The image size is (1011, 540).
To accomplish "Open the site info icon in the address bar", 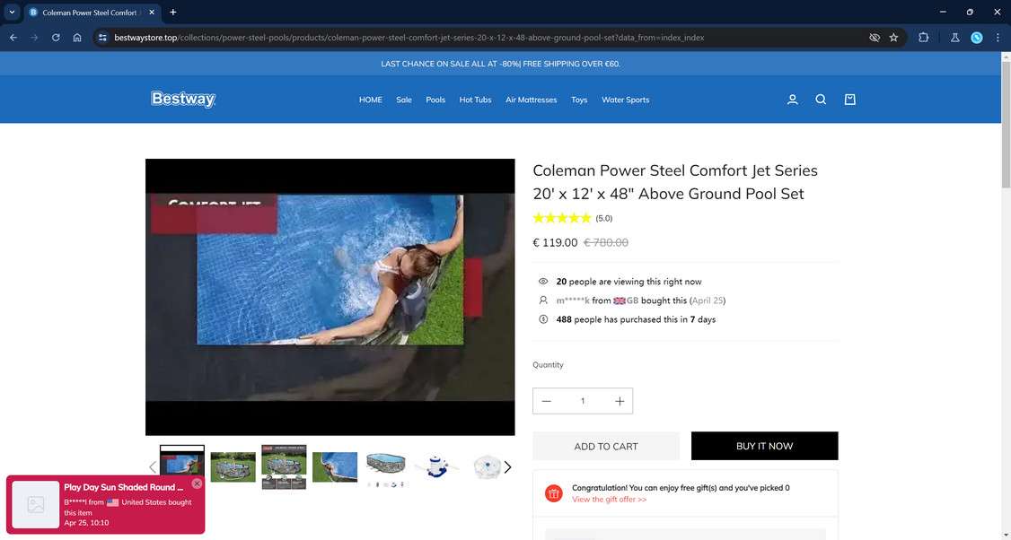I will (102, 38).
